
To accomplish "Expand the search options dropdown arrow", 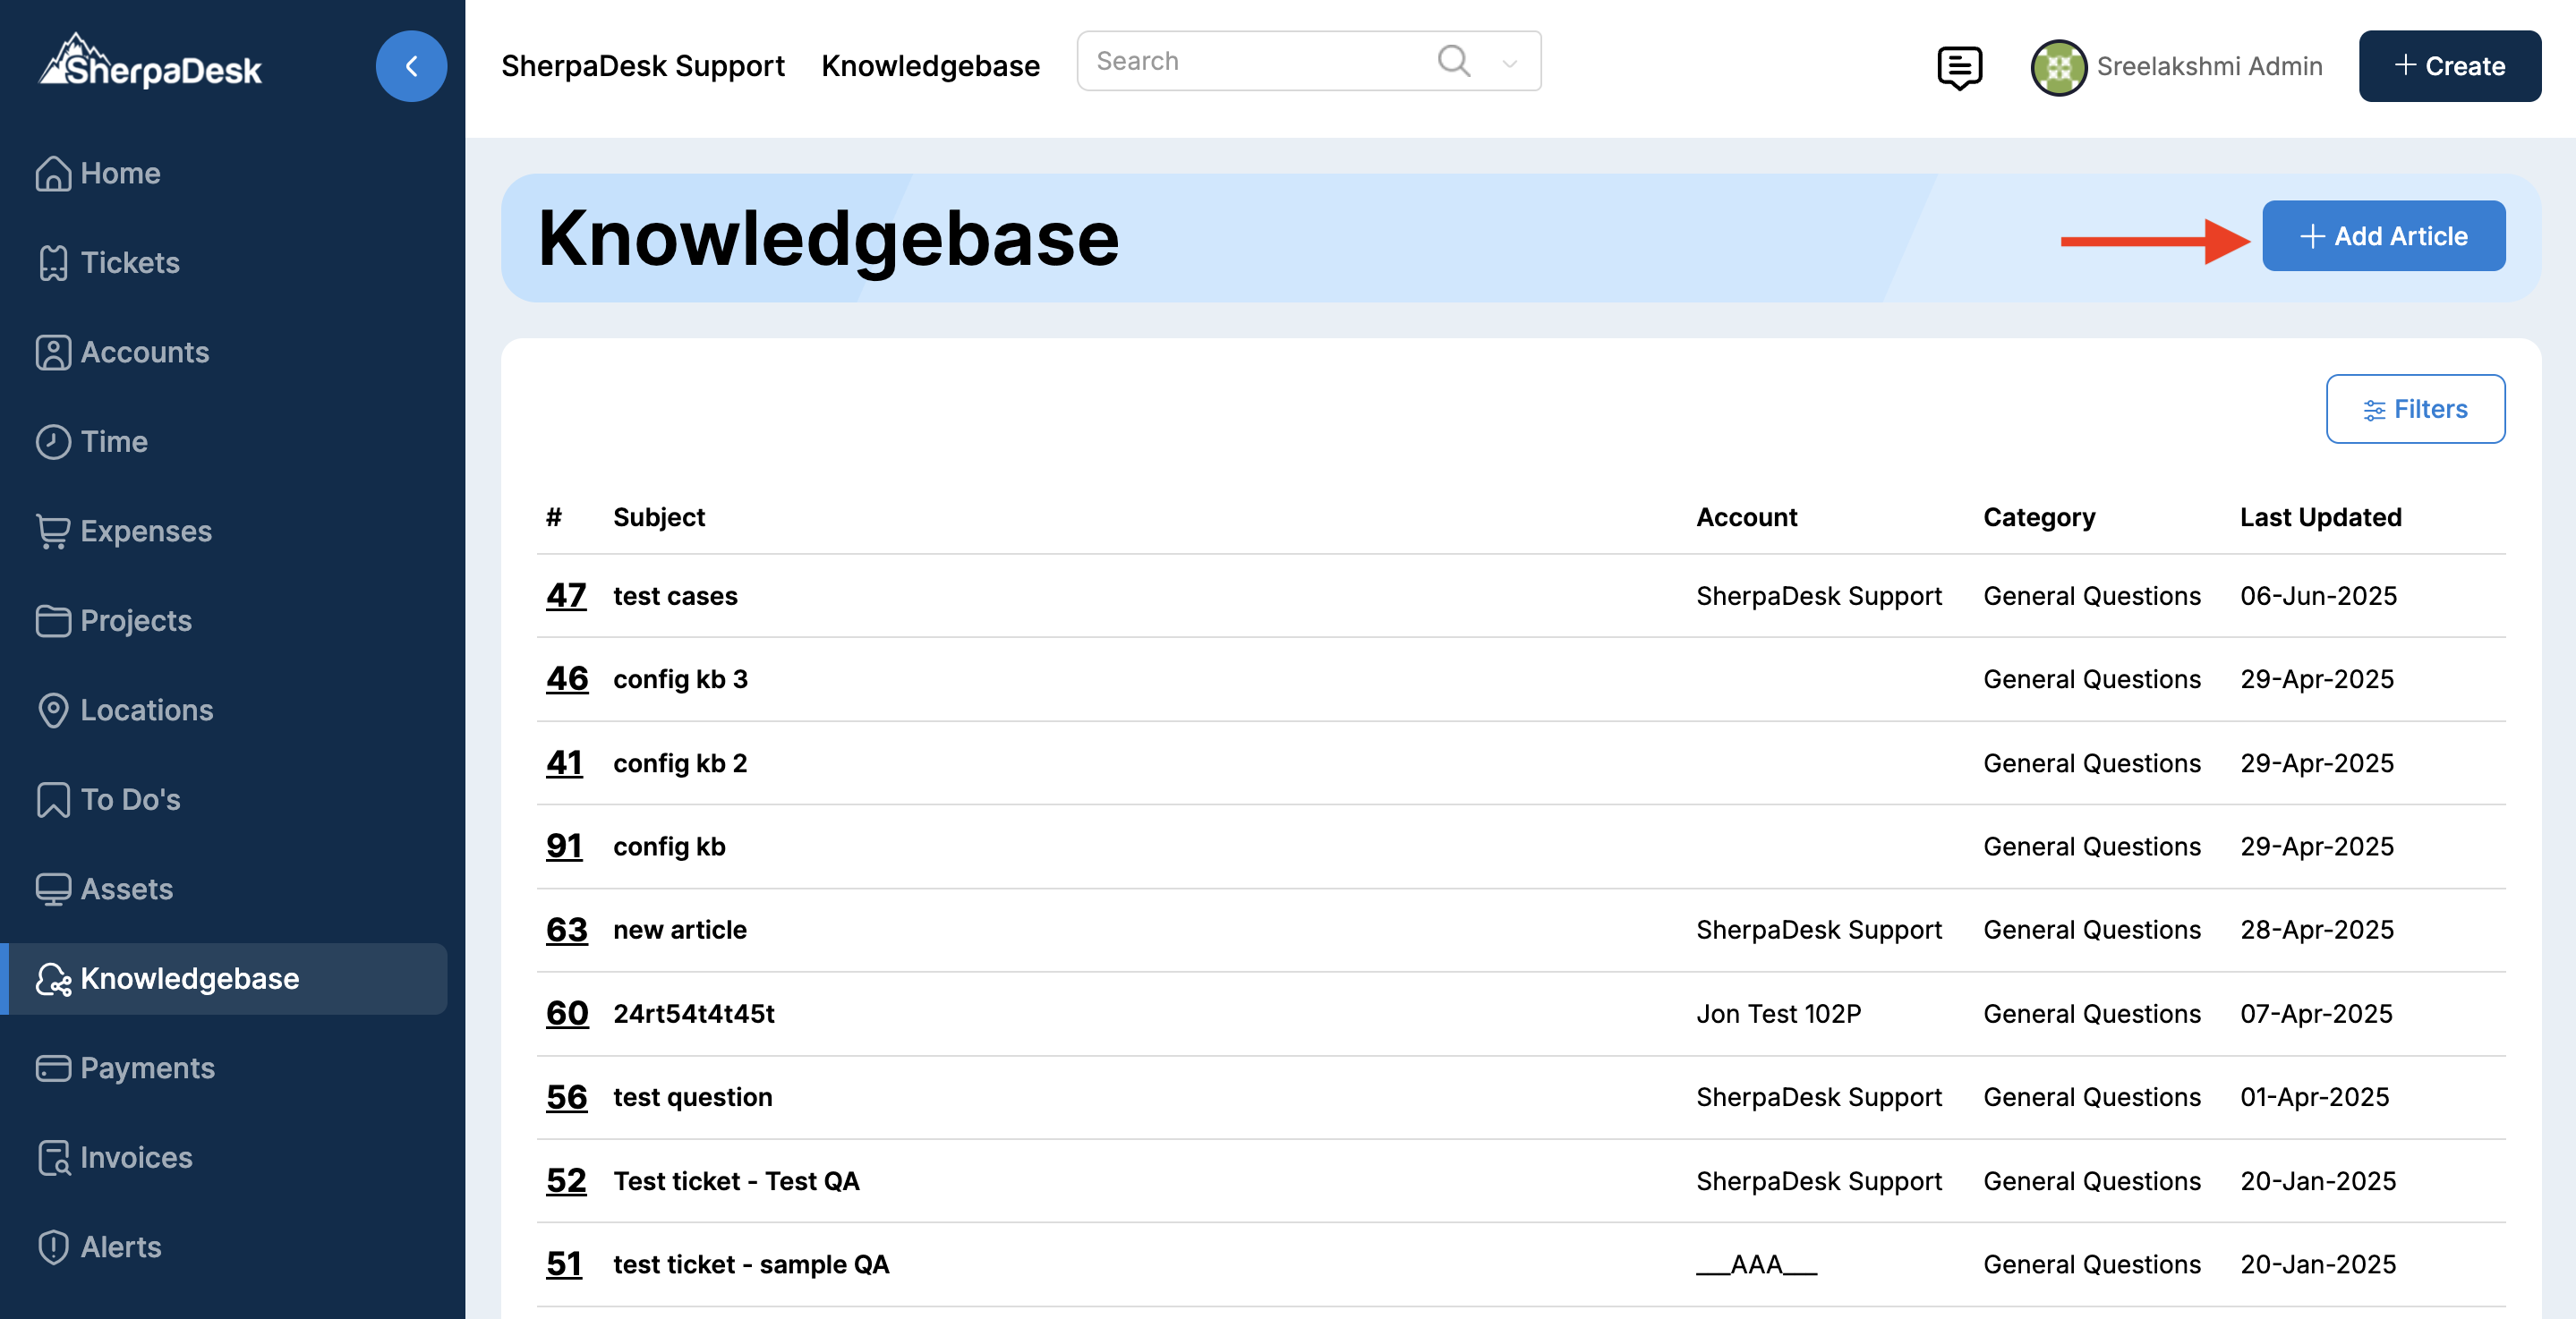I will (1509, 63).
